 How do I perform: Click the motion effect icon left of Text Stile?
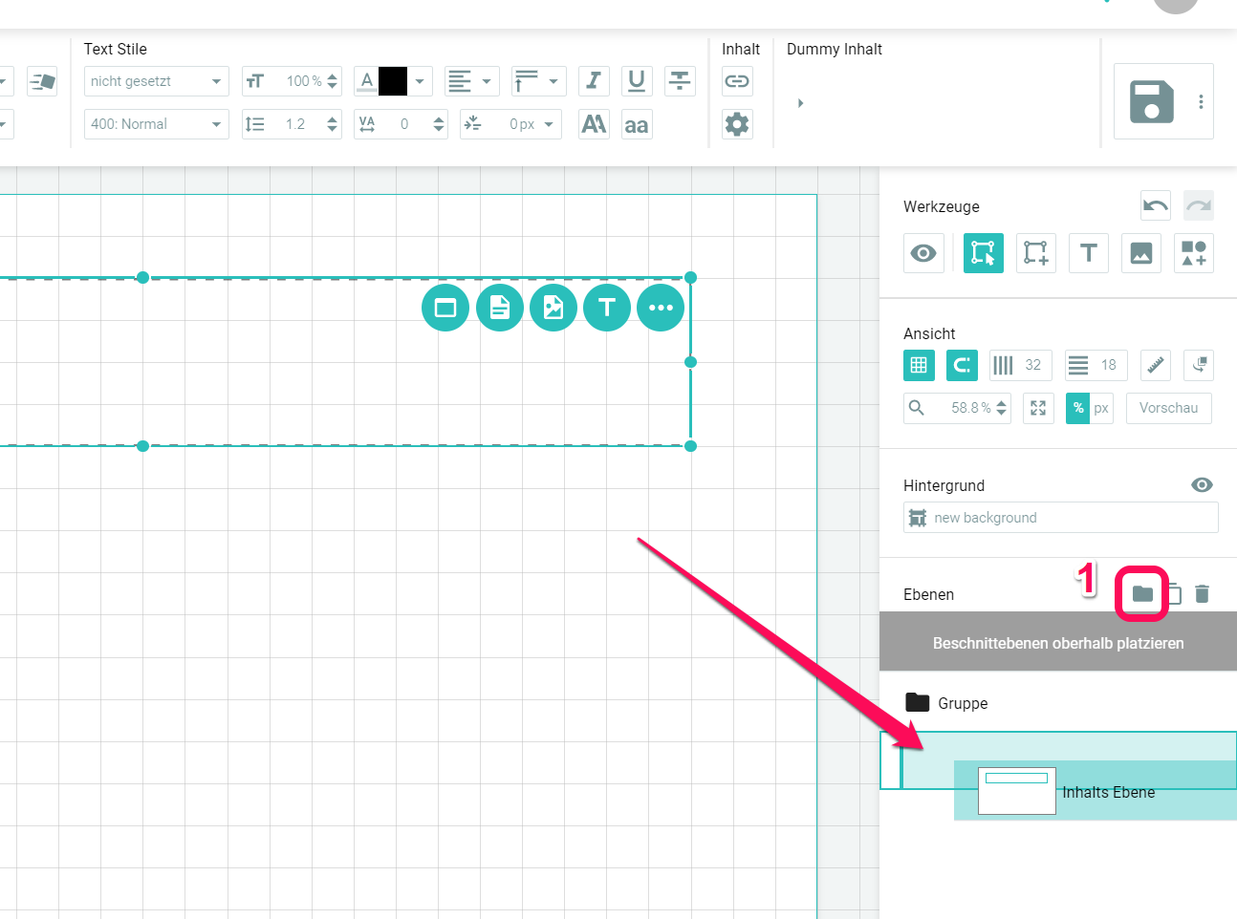pos(42,81)
